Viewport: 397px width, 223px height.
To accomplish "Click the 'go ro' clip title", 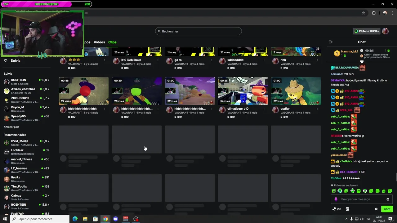I will pyautogui.click(x=178, y=60).
